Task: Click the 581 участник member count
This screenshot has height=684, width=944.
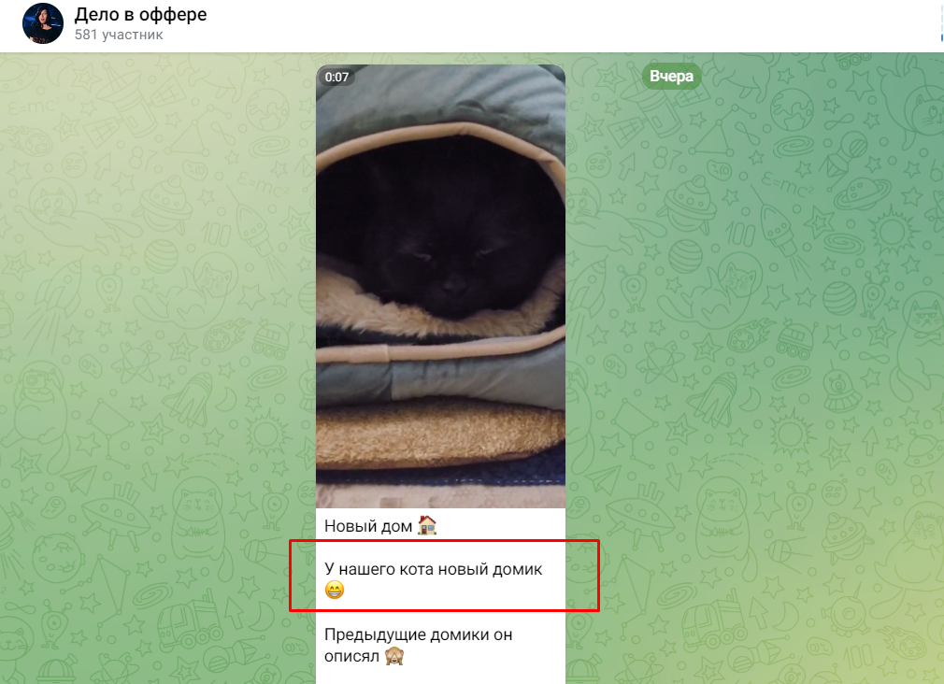Action: 119,35
